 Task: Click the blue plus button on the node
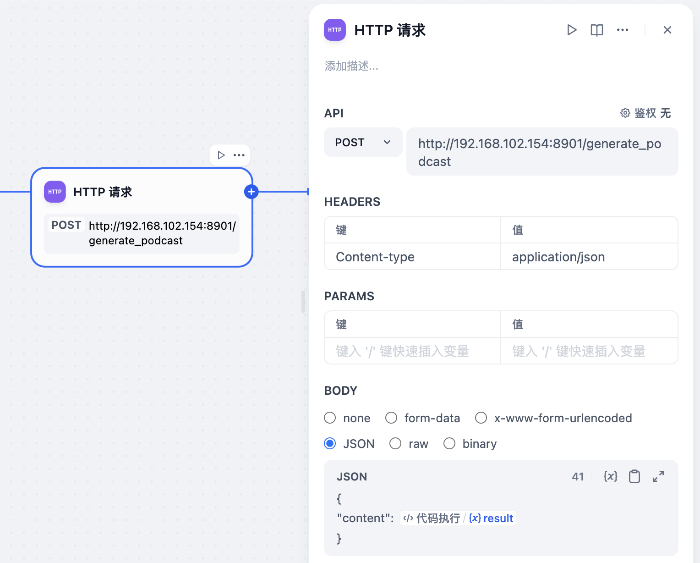pyautogui.click(x=251, y=192)
